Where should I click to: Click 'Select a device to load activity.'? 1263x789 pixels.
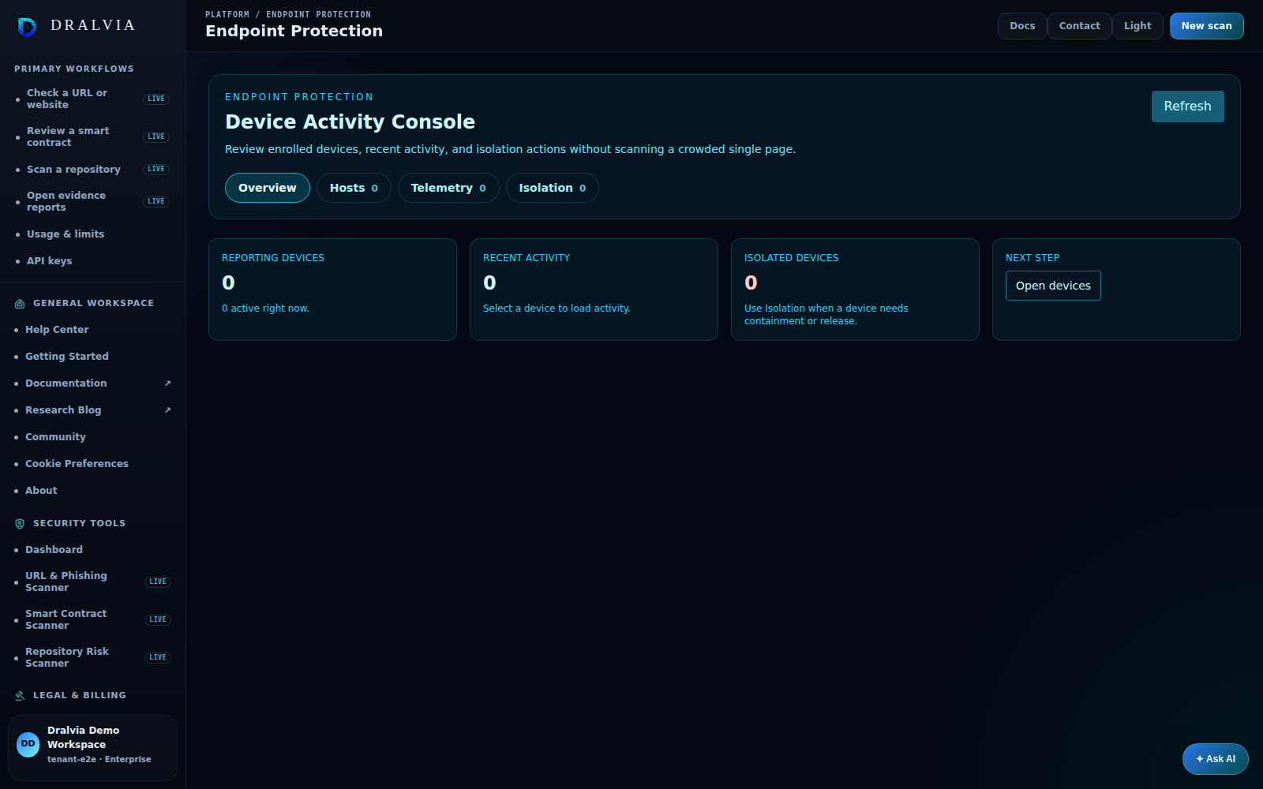(557, 308)
